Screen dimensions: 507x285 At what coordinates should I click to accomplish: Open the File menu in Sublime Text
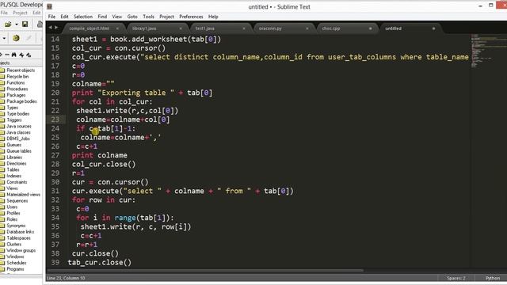pyautogui.click(x=51, y=17)
